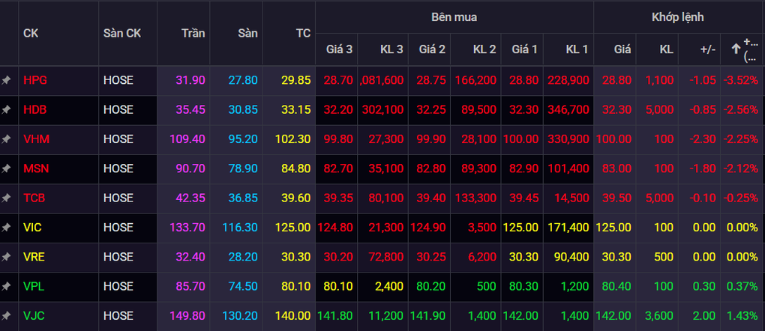Click MSN percent change -2.12%

point(740,168)
